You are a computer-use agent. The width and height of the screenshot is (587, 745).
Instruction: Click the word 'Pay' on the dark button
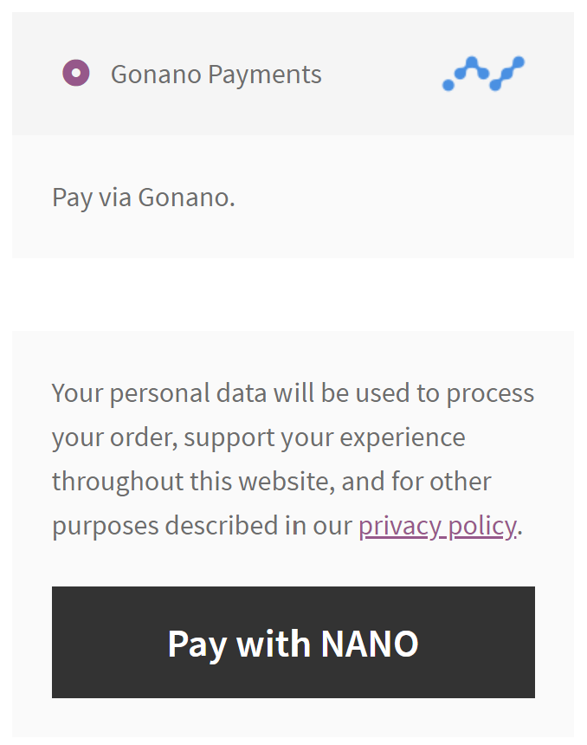coord(196,644)
